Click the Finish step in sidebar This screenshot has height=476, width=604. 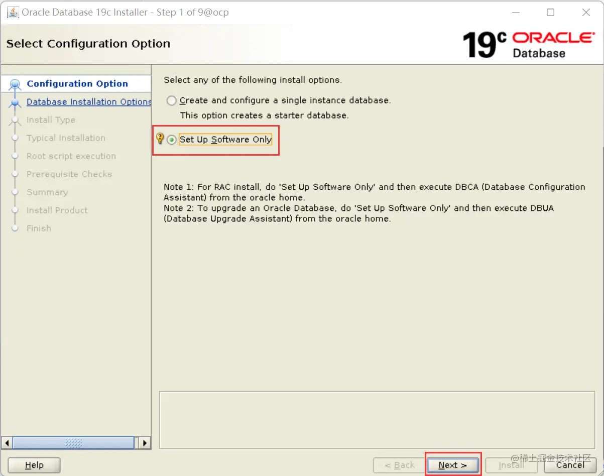click(39, 228)
